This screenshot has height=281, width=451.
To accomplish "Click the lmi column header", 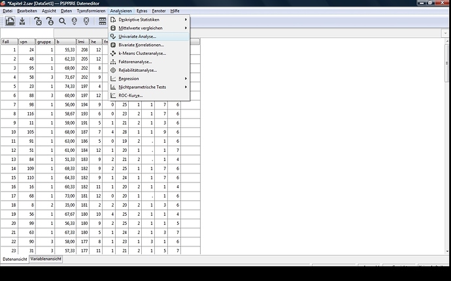I will click(x=83, y=42).
